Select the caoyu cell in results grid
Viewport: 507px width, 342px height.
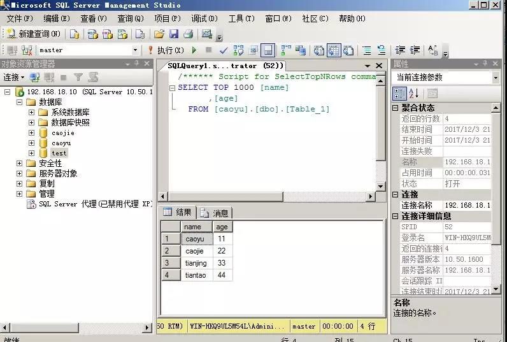coord(197,239)
